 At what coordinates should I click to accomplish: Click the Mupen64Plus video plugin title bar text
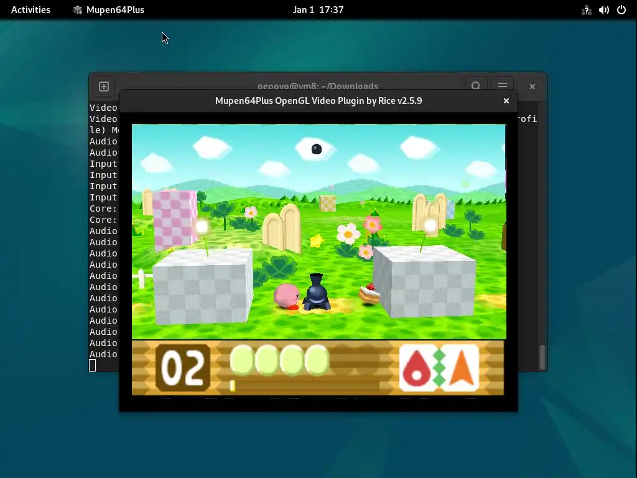coord(318,101)
